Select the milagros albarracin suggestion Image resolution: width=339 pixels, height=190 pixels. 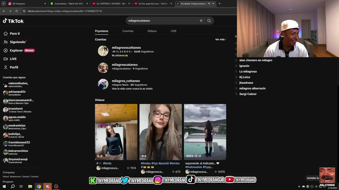[x=252, y=88]
